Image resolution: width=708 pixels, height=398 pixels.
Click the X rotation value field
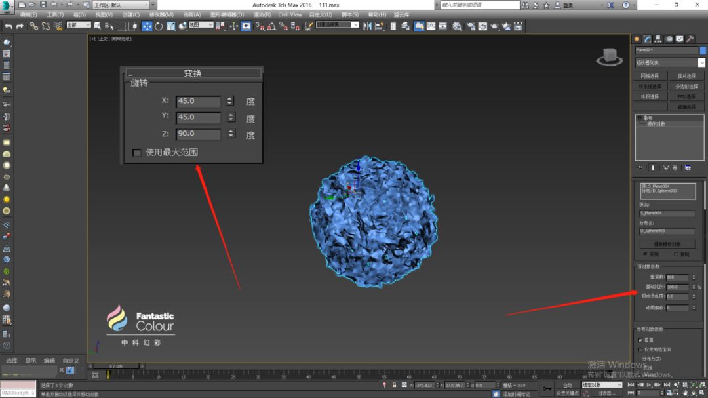pyautogui.click(x=199, y=102)
